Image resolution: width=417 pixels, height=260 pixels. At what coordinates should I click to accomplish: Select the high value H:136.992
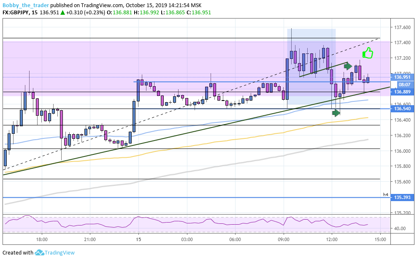(146, 13)
